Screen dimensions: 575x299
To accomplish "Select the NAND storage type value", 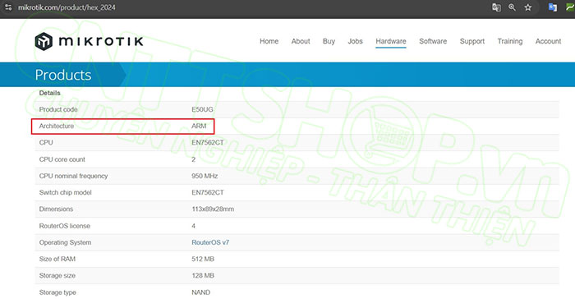I will pos(201,292).
